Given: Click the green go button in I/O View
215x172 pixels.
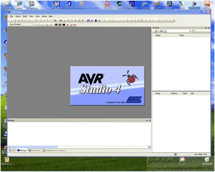Looking at the screenshot, I should pos(194,31).
